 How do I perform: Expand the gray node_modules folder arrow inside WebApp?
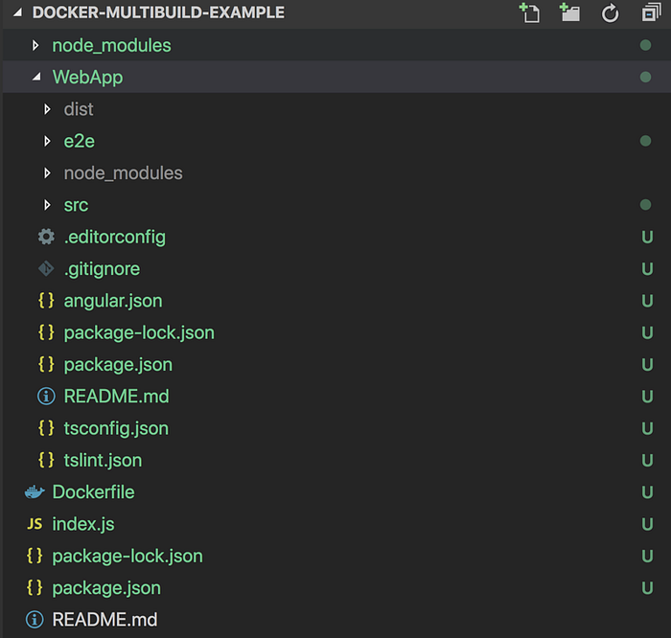tap(47, 173)
